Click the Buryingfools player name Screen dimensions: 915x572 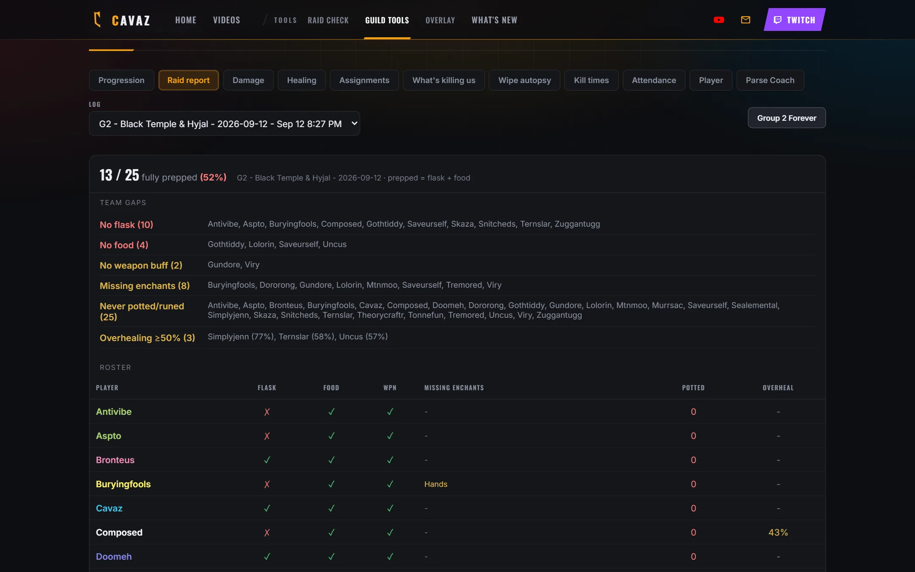click(123, 484)
